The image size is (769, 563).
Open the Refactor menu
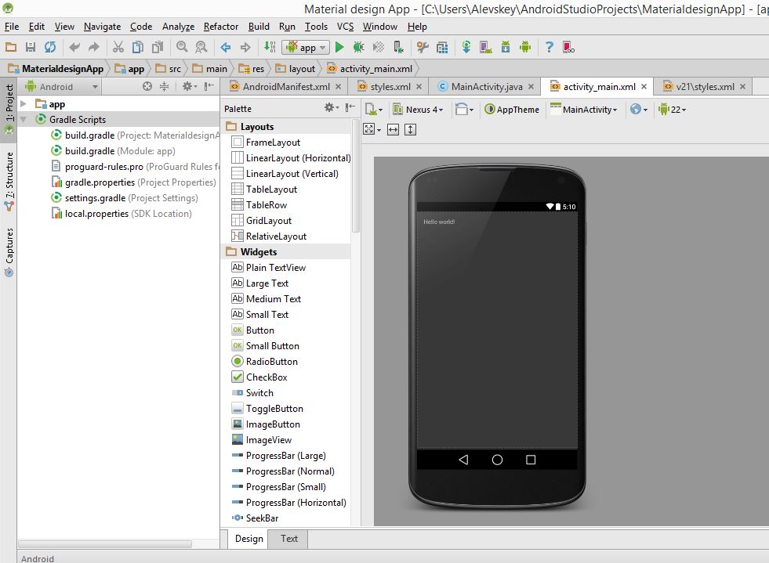pyautogui.click(x=221, y=27)
